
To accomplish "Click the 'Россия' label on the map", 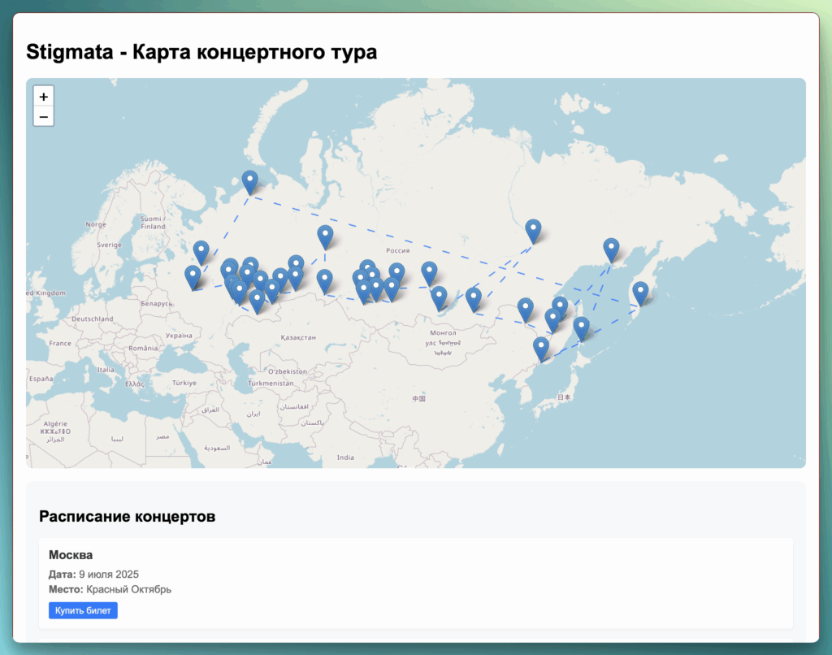I will tap(397, 250).
